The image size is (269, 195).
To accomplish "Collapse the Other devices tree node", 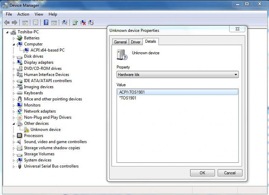I will [x=14, y=123].
